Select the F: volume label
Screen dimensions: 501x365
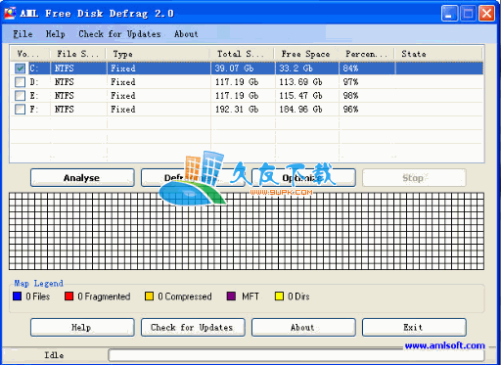(x=34, y=110)
